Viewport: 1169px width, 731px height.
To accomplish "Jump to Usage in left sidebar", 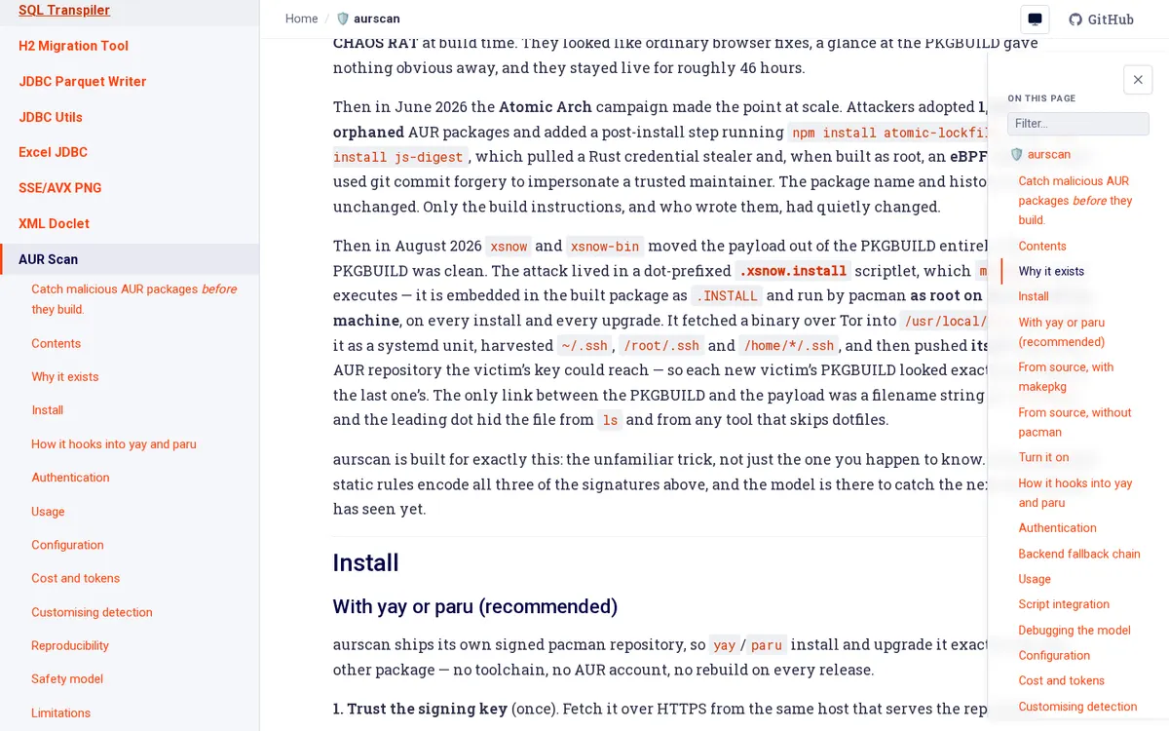I will 48,511.
